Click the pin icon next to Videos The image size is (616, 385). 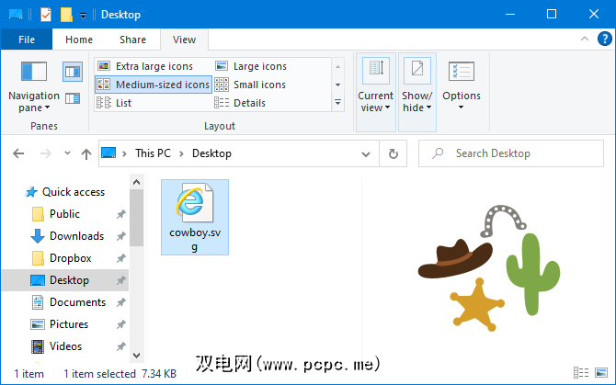[121, 346]
